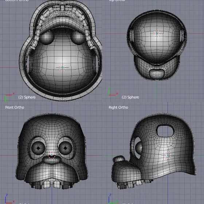Select the snout nose bump in Right Ortho view
The height and width of the screenshot is (204, 204).
pyautogui.click(x=119, y=159)
